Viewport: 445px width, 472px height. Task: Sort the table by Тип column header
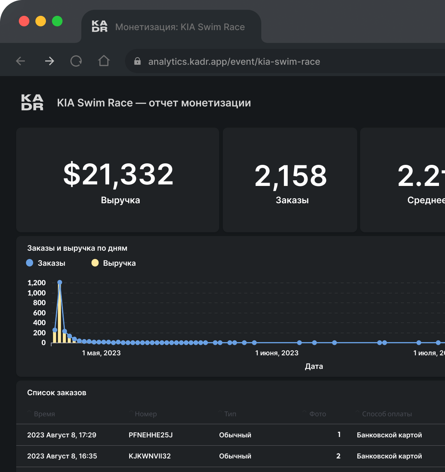(230, 414)
